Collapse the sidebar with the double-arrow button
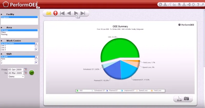The height and width of the screenshot is (108, 205). (38, 8)
